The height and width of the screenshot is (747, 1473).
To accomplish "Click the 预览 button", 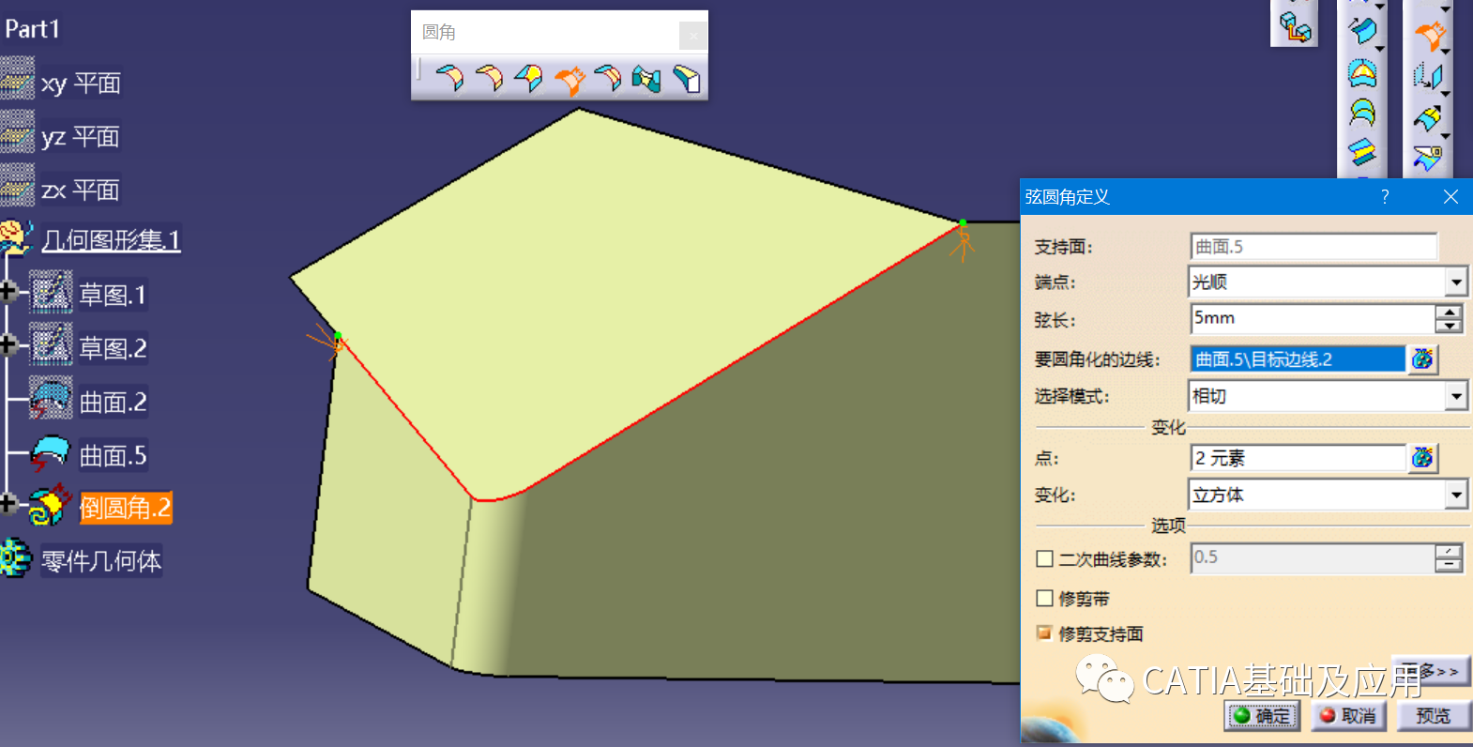I will coord(1433,716).
